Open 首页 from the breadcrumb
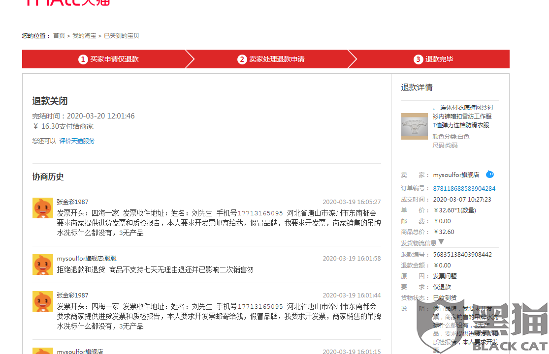Viewport: 549px width, 354px height. coord(59,35)
